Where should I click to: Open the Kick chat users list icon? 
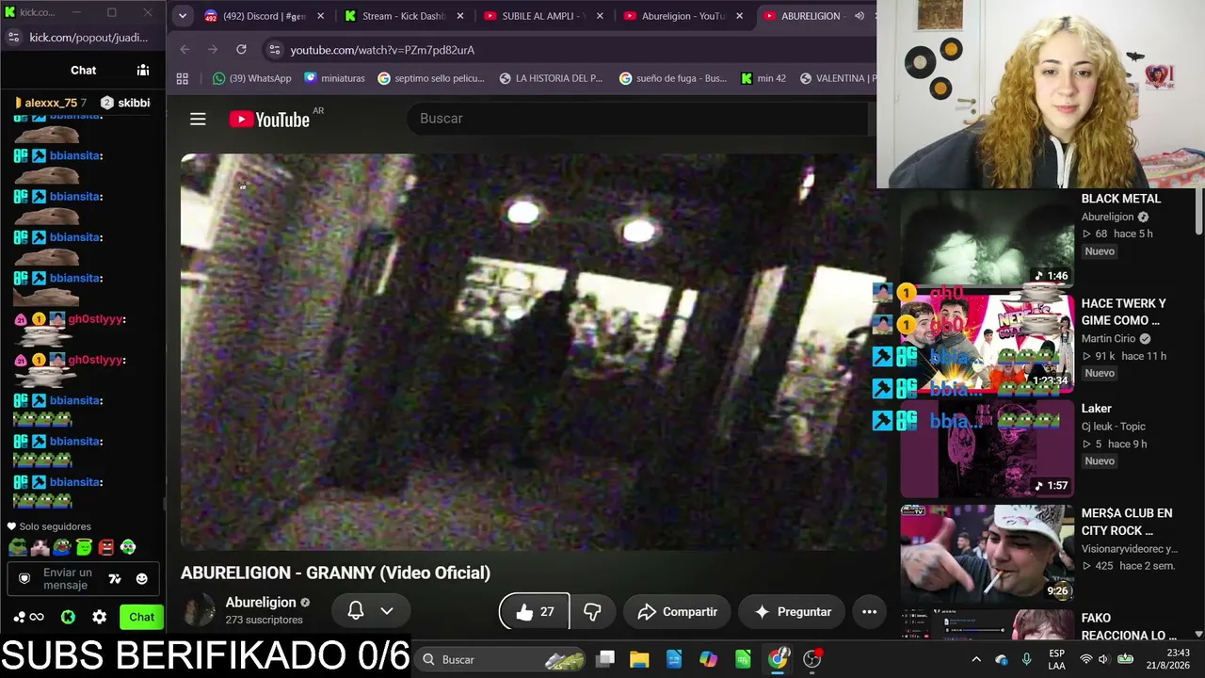[x=143, y=70]
